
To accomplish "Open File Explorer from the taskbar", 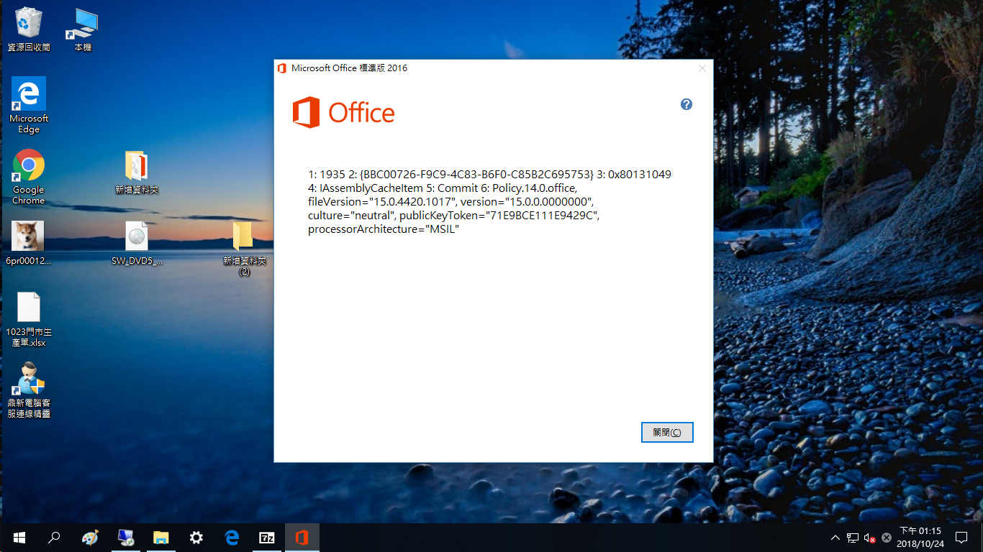I will coord(160,538).
